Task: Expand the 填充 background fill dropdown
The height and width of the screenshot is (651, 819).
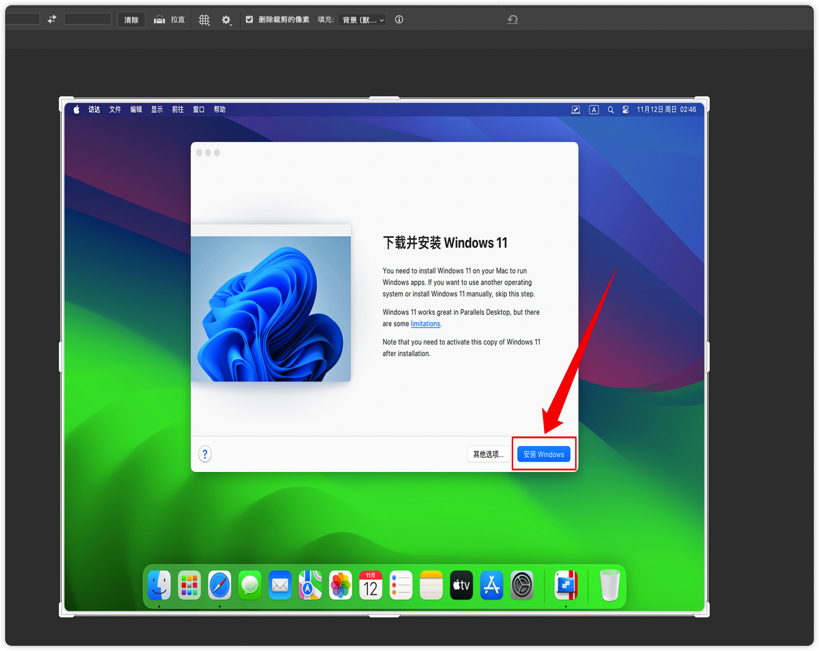Action: [x=362, y=20]
